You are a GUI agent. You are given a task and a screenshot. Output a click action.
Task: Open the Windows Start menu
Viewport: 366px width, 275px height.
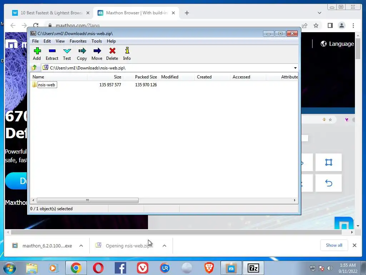(x=10, y=268)
